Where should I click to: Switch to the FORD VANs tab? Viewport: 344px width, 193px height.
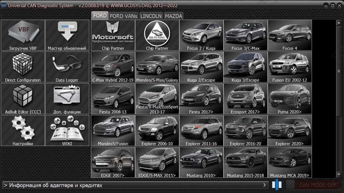point(123,16)
